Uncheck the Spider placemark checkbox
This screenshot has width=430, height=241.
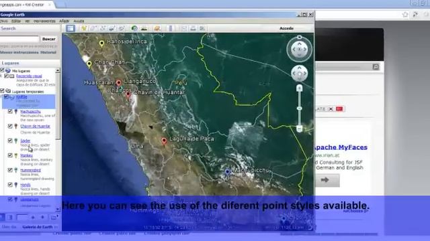pyautogui.click(x=10, y=141)
